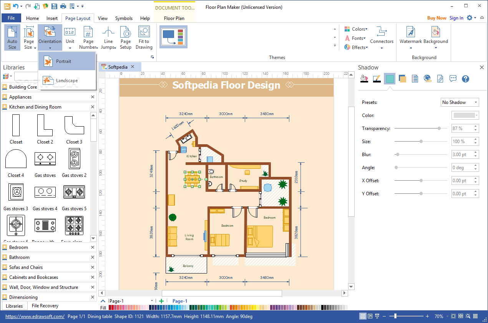Click the presentation view icon
Screen dimensions: 488x323
click(377, 316)
